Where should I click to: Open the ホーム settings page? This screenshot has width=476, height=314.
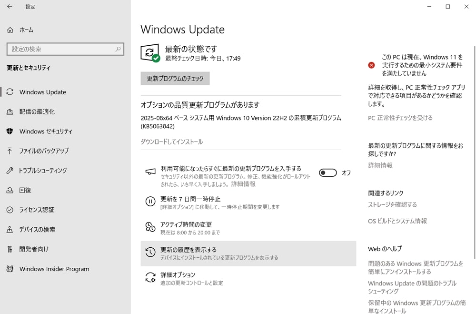coord(26,30)
